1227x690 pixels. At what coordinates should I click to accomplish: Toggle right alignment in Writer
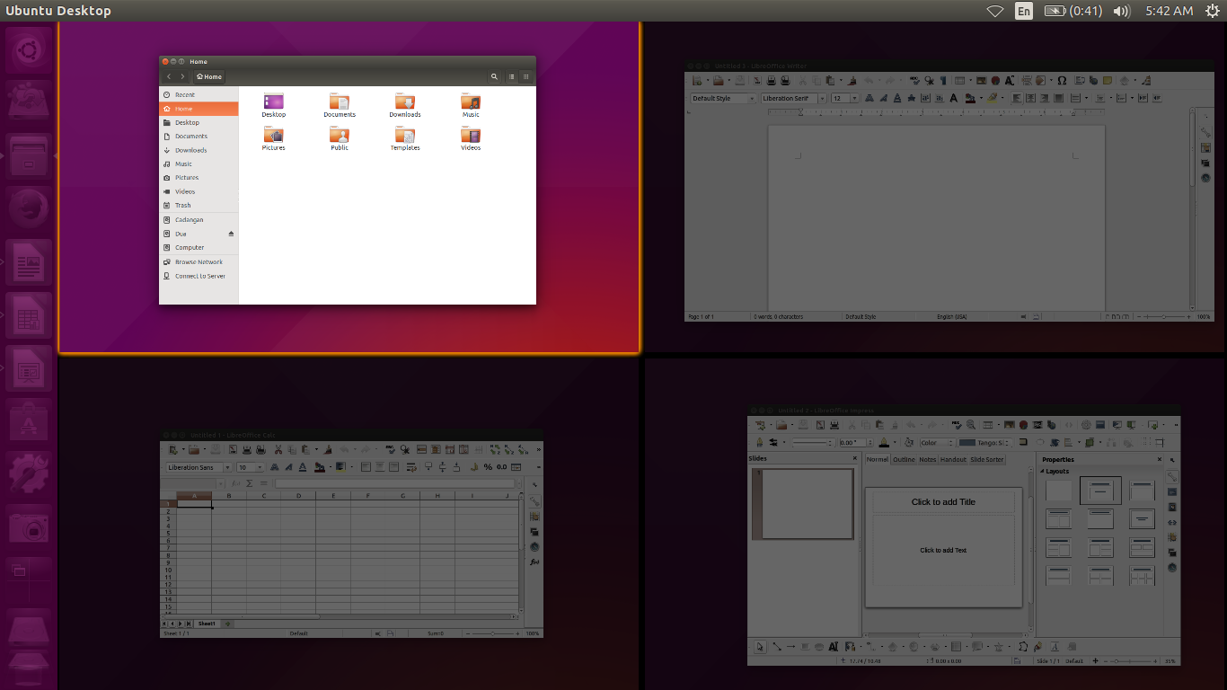coord(1046,98)
